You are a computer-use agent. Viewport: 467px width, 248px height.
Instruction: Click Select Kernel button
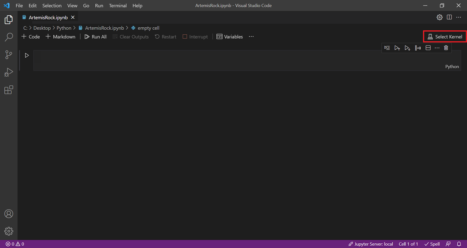click(445, 37)
